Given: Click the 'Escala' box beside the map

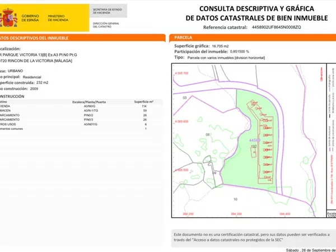Looking at the screenshot, I should [332, 214].
